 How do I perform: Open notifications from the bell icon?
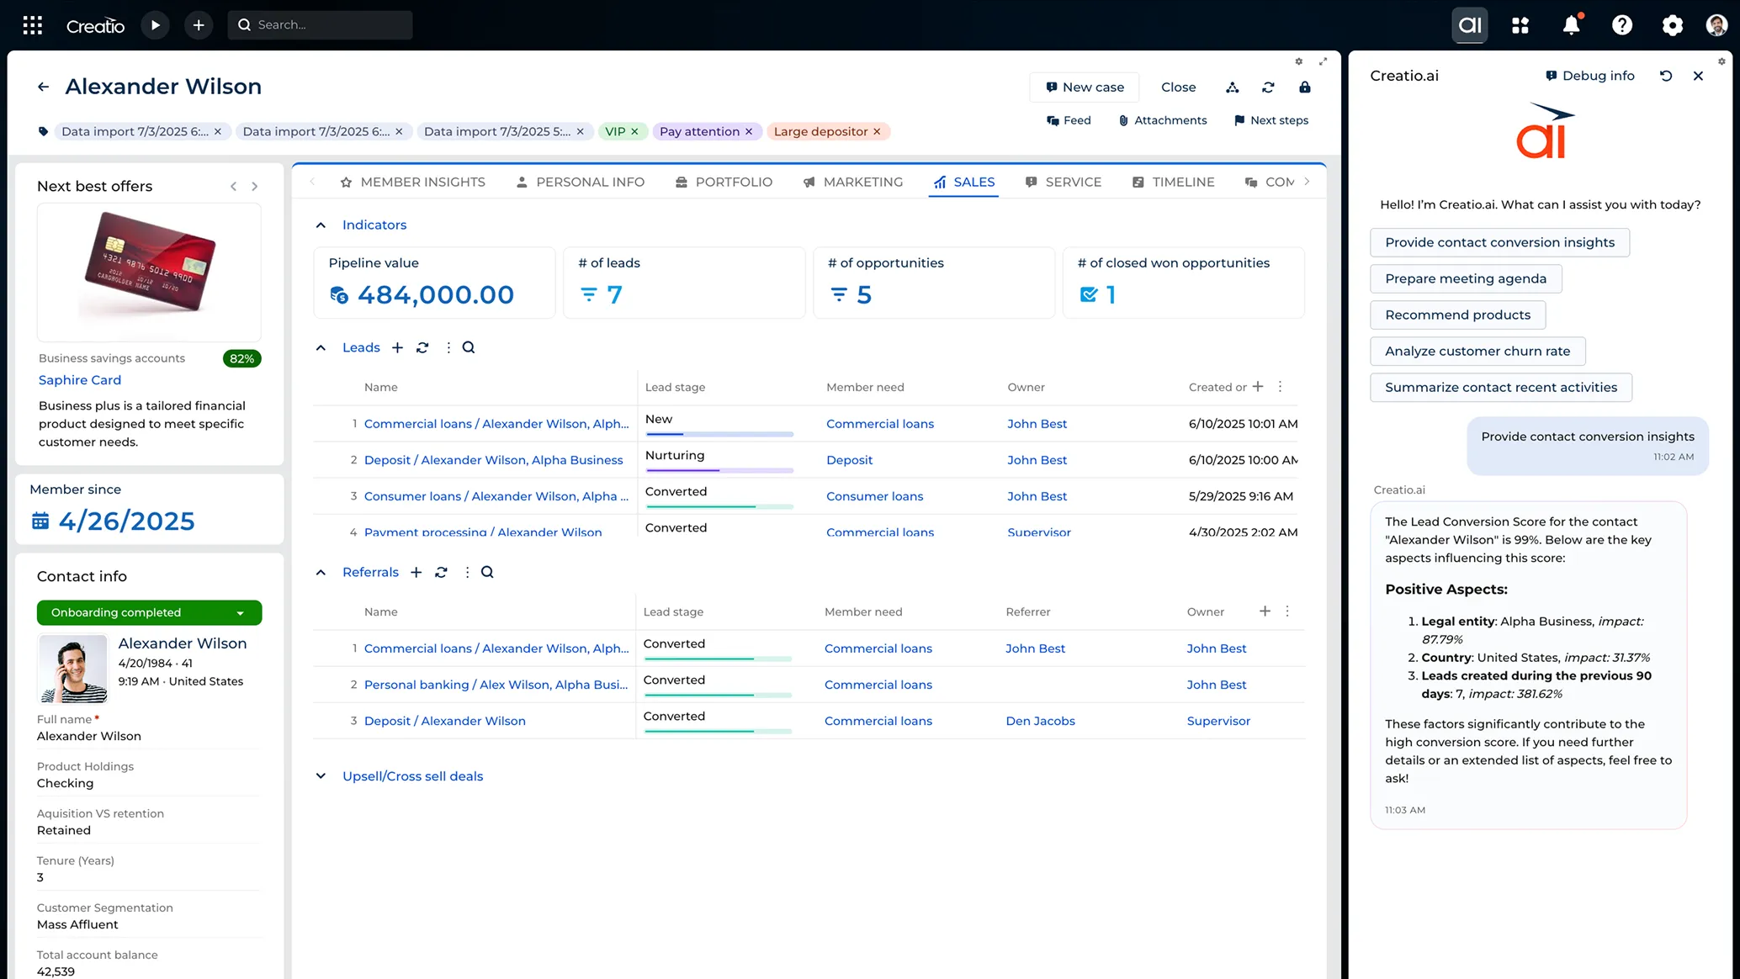[x=1570, y=24]
